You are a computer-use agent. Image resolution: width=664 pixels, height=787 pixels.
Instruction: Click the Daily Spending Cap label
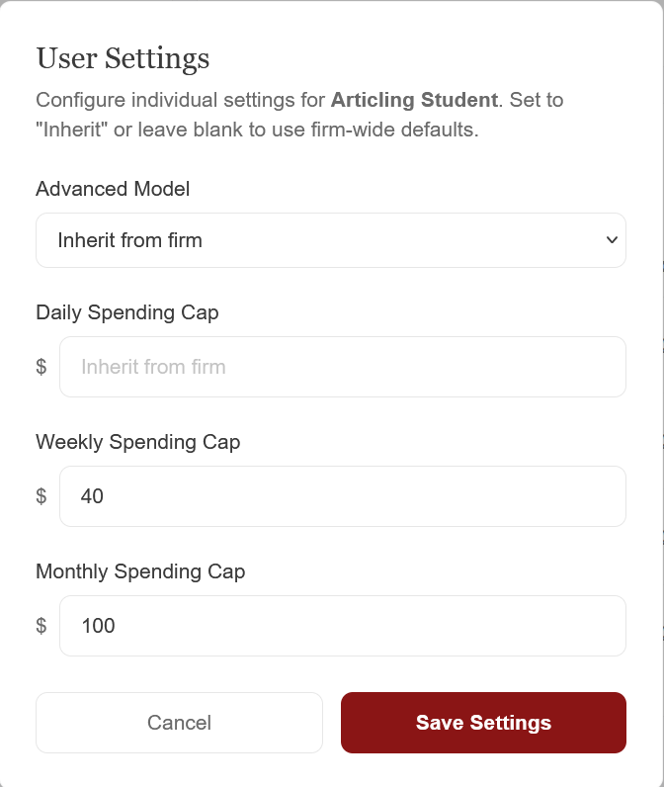(x=127, y=312)
